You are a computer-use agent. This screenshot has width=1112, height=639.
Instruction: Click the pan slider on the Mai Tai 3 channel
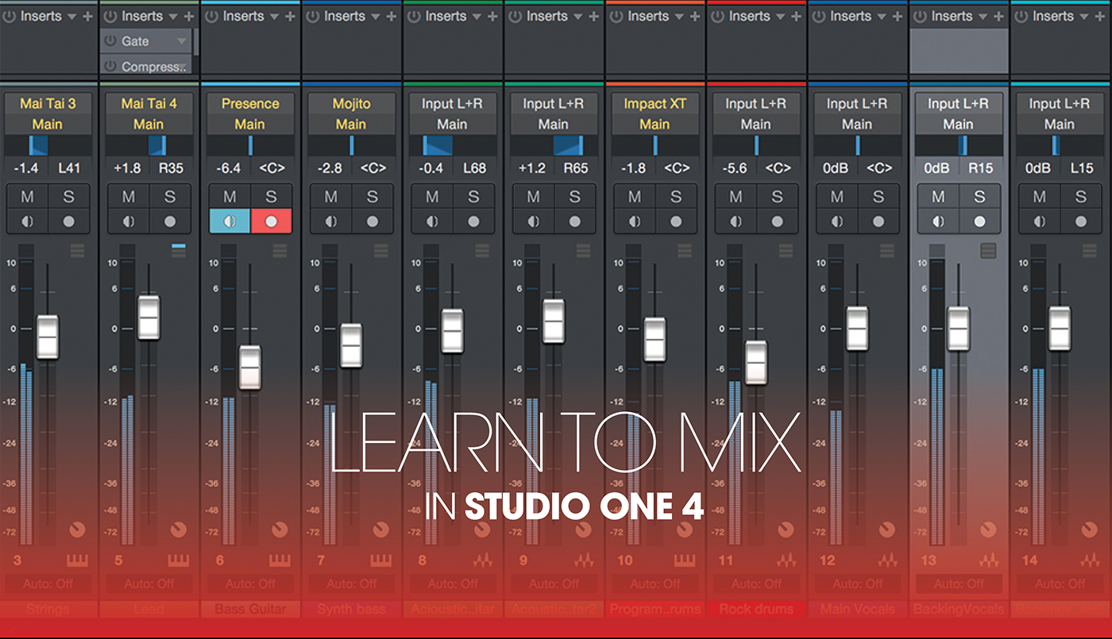tap(47, 144)
